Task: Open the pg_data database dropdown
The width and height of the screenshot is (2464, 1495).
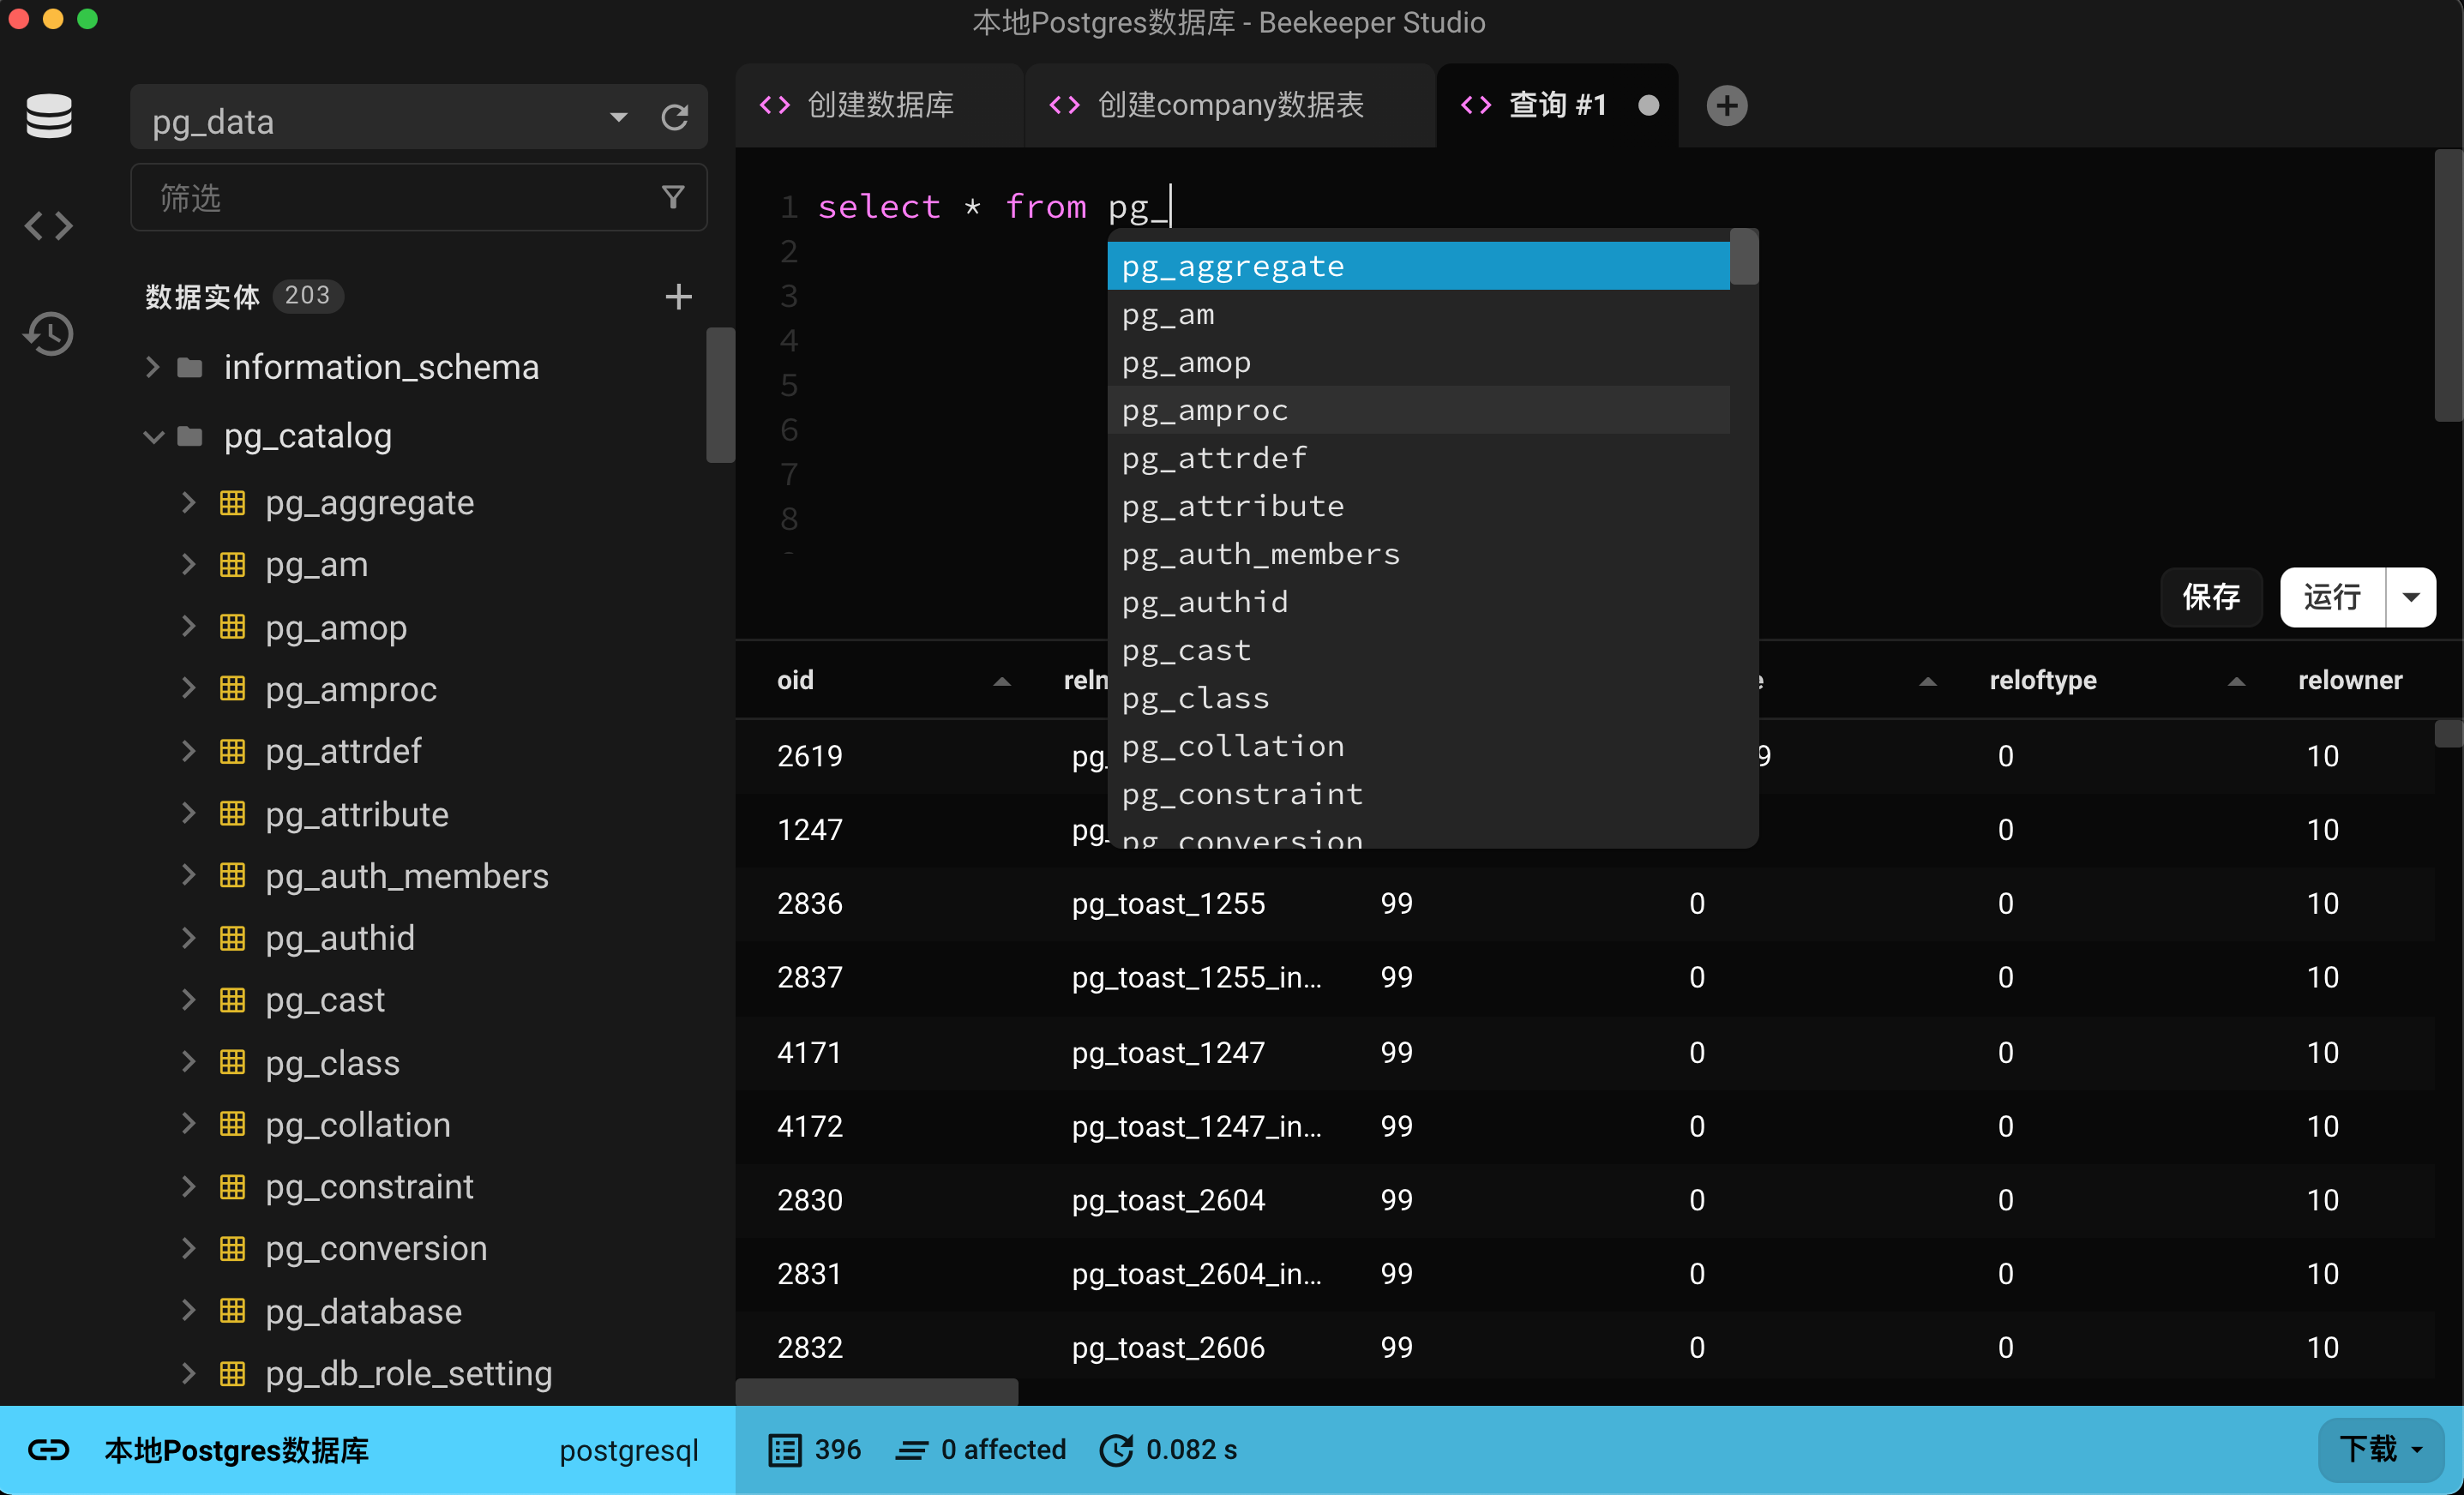Action: pyautogui.click(x=618, y=118)
